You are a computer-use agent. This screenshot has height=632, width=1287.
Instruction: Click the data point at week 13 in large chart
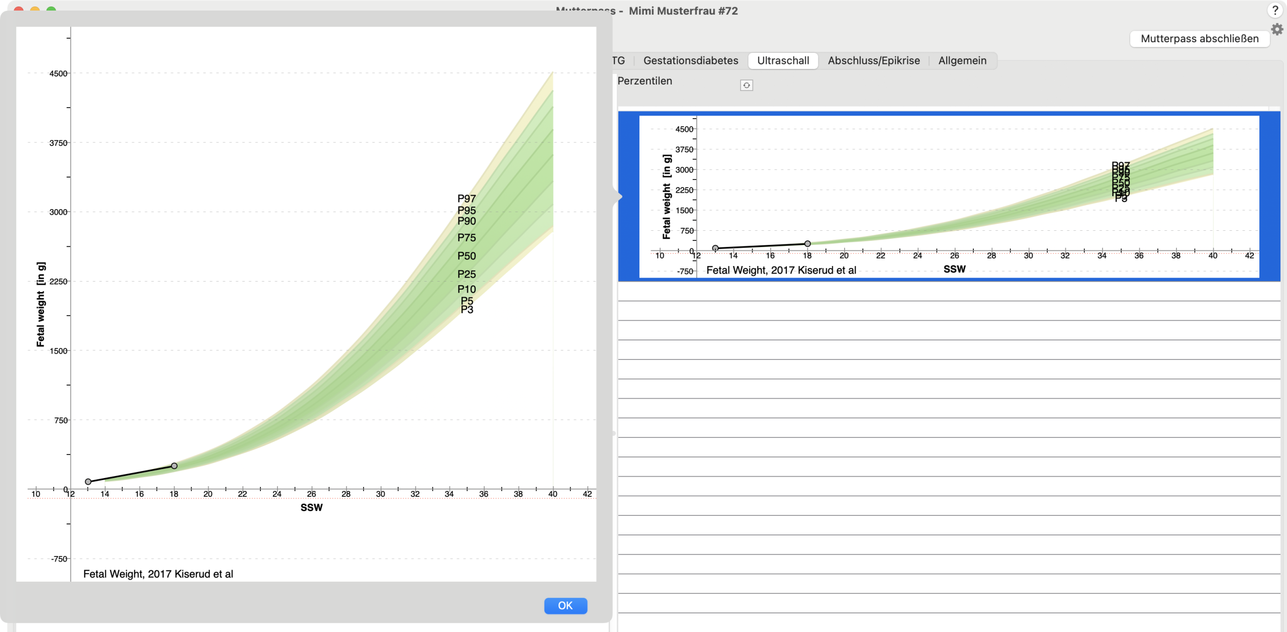click(88, 481)
